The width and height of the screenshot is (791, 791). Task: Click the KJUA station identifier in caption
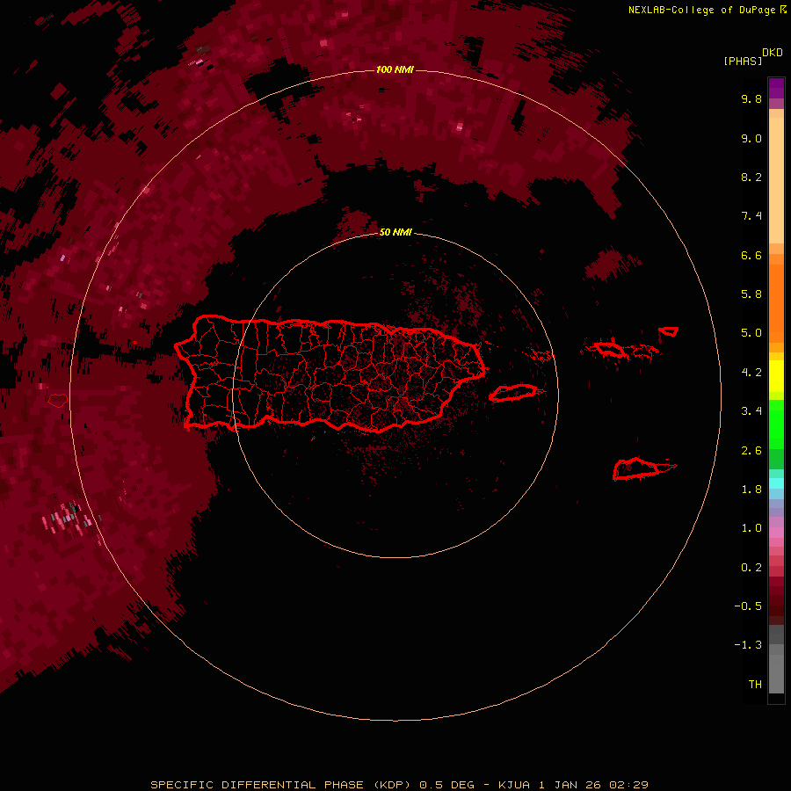click(514, 785)
